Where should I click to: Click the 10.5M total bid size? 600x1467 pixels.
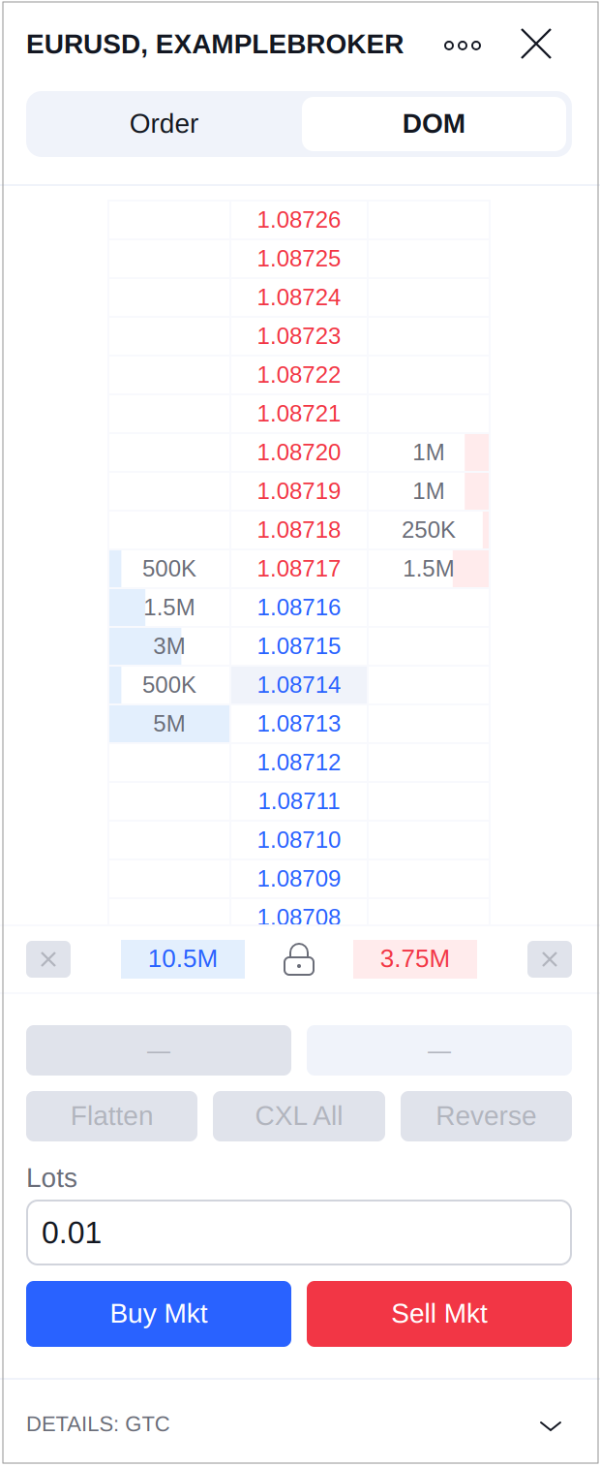coord(183,959)
